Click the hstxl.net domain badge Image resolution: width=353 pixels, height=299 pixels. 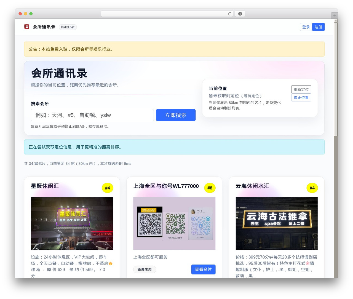[68, 27]
